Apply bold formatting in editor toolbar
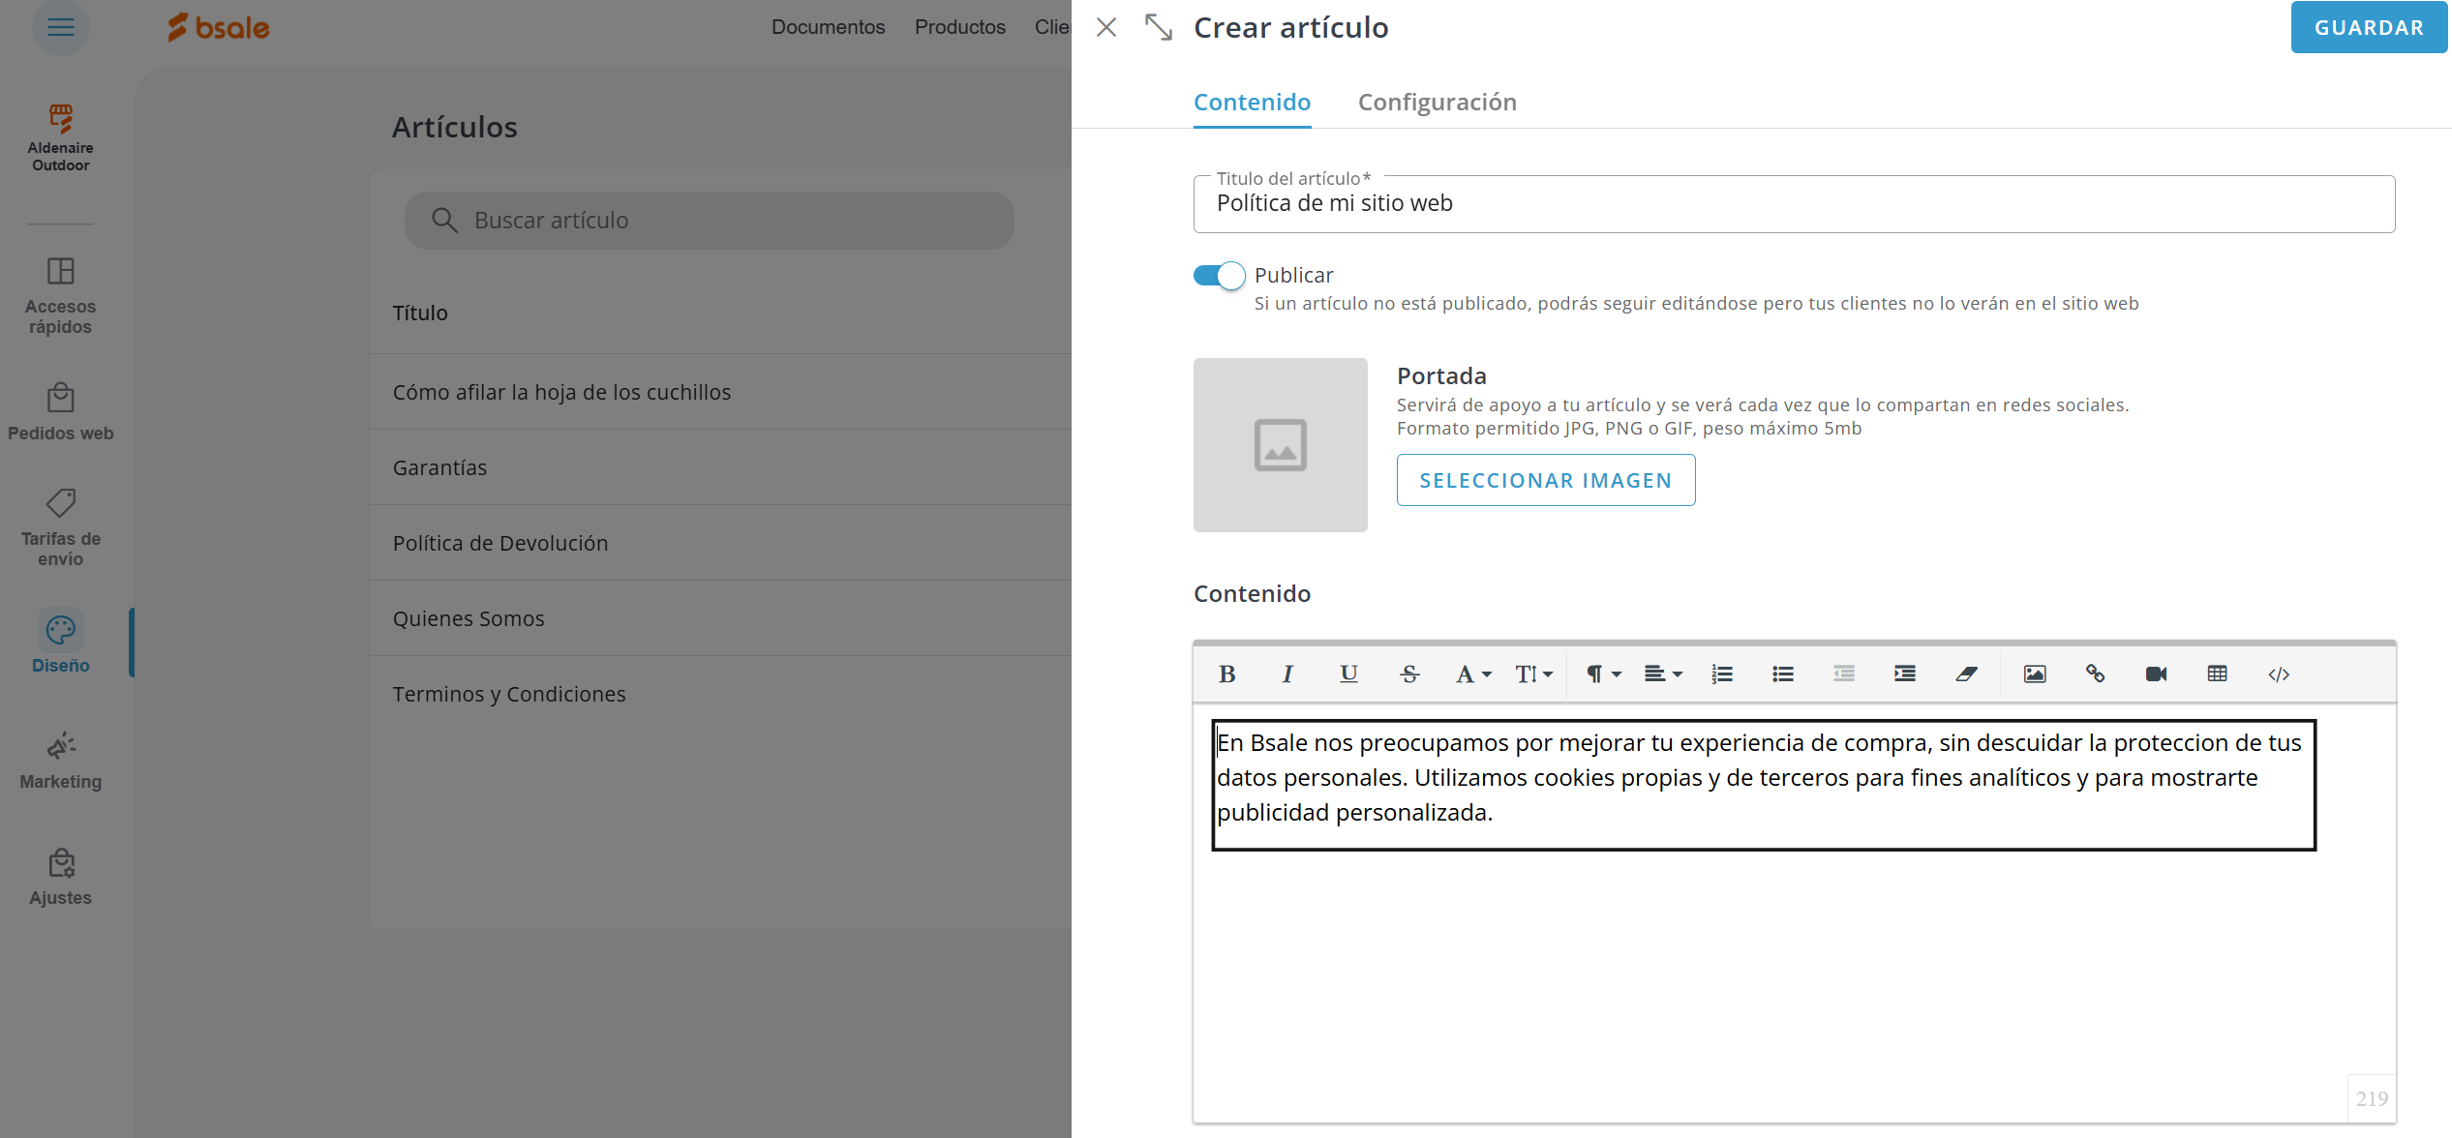Image resolution: width=2452 pixels, height=1138 pixels. [1226, 674]
